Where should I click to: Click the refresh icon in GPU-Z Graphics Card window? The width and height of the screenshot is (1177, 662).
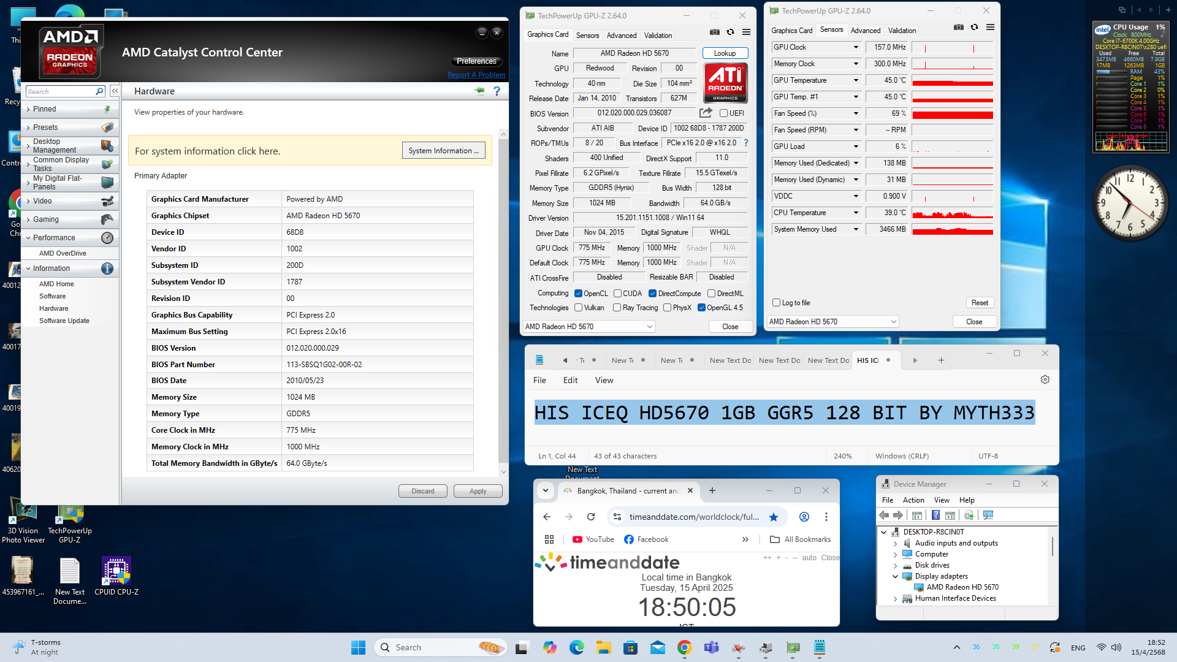(x=730, y=32)
